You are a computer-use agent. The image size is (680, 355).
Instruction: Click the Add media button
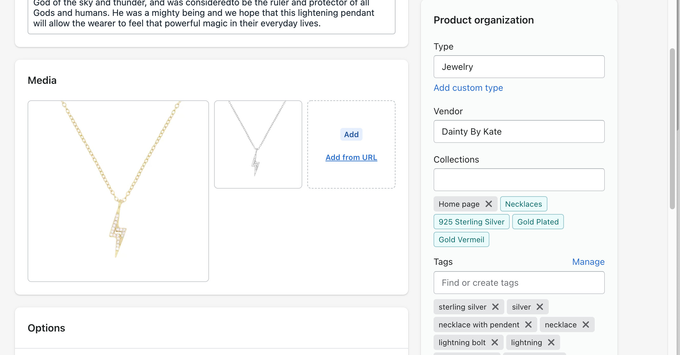pos(351,134)
